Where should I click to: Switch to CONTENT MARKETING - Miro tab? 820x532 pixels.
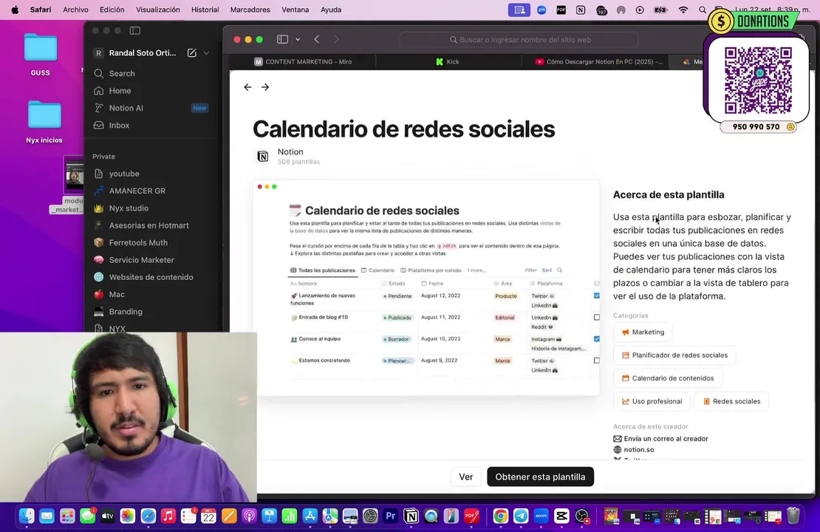click(x=303, y=62)
